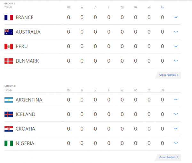The width and height of the screenshot is (192, 163).
Task: Click the Croatia flag icon
Action: [8, 129]
